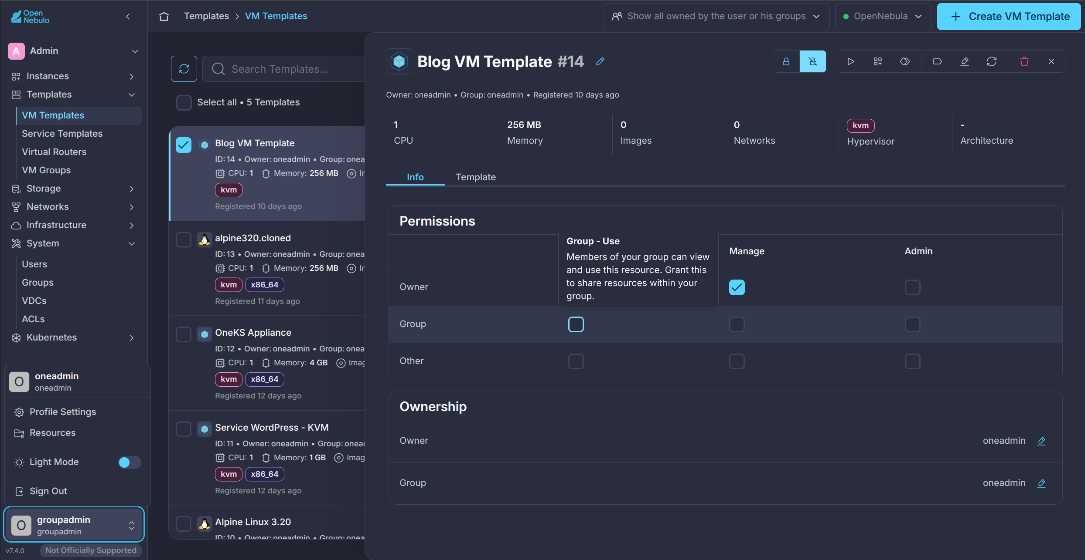The width and height of the screenshot is (1085, 560).
Task: Click the OpenNebula logo
Action: 30,17
